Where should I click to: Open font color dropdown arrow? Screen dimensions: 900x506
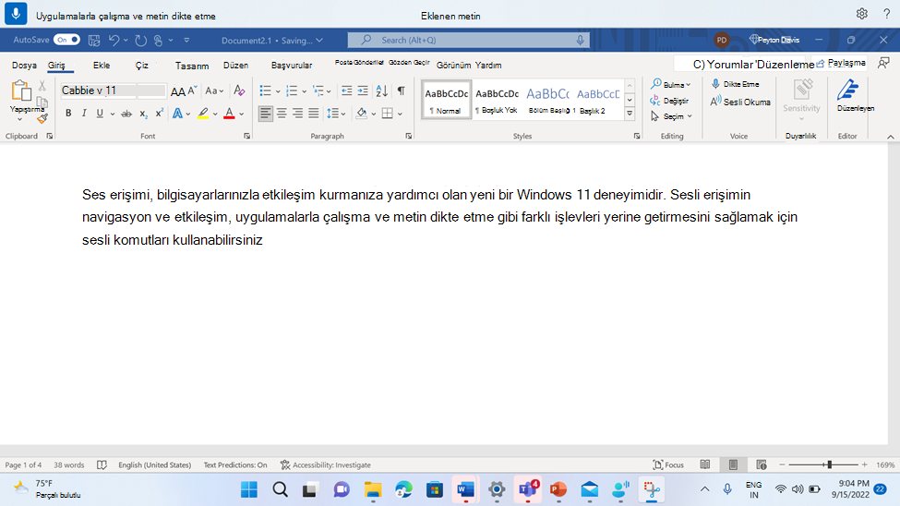(x=242, y=114)
